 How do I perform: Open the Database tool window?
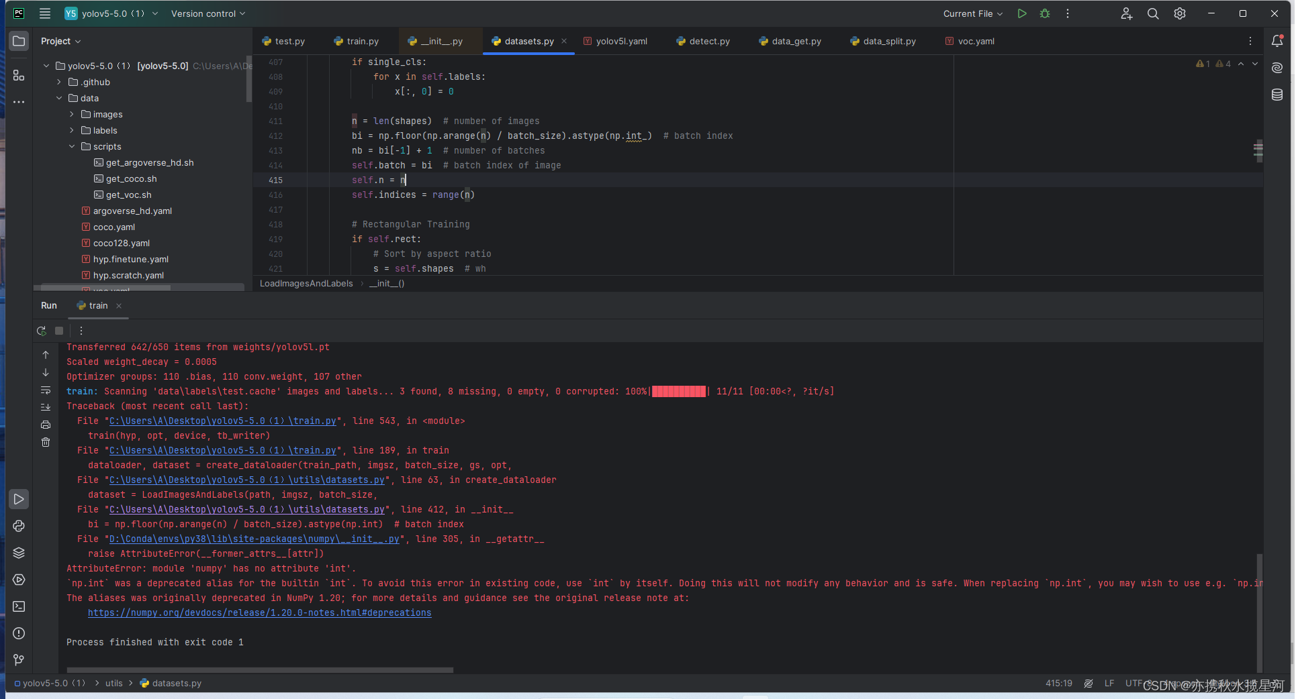point(1277,95)
